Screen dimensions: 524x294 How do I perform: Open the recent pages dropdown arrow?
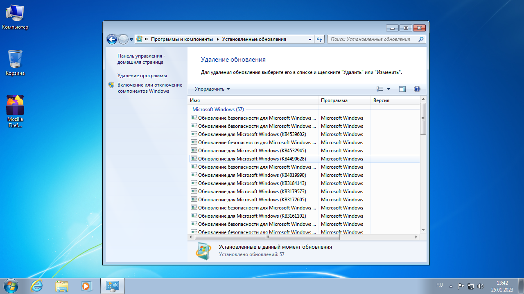(x=132, y=40)
